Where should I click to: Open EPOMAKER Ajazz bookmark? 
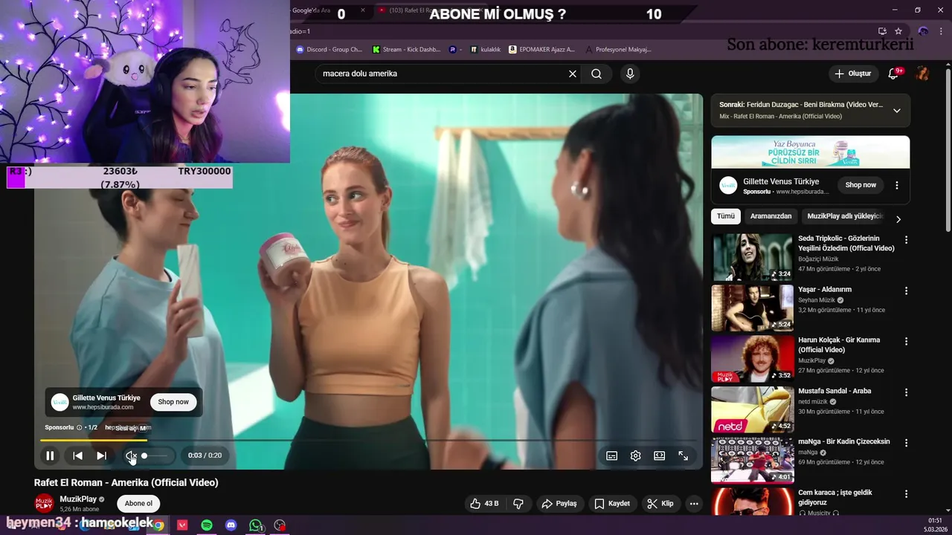click(x=542, y=50)
